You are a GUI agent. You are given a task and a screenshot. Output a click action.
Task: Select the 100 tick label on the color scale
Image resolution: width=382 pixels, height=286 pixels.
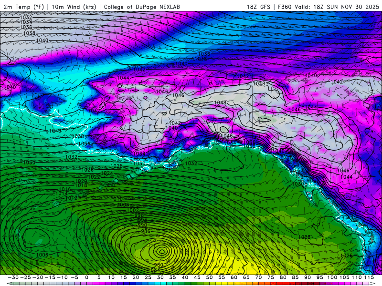332,277
